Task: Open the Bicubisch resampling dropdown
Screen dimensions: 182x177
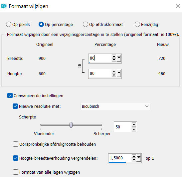Action: 115,106
